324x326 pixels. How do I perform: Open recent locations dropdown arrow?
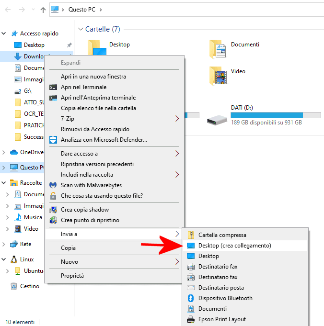[33, 10]
